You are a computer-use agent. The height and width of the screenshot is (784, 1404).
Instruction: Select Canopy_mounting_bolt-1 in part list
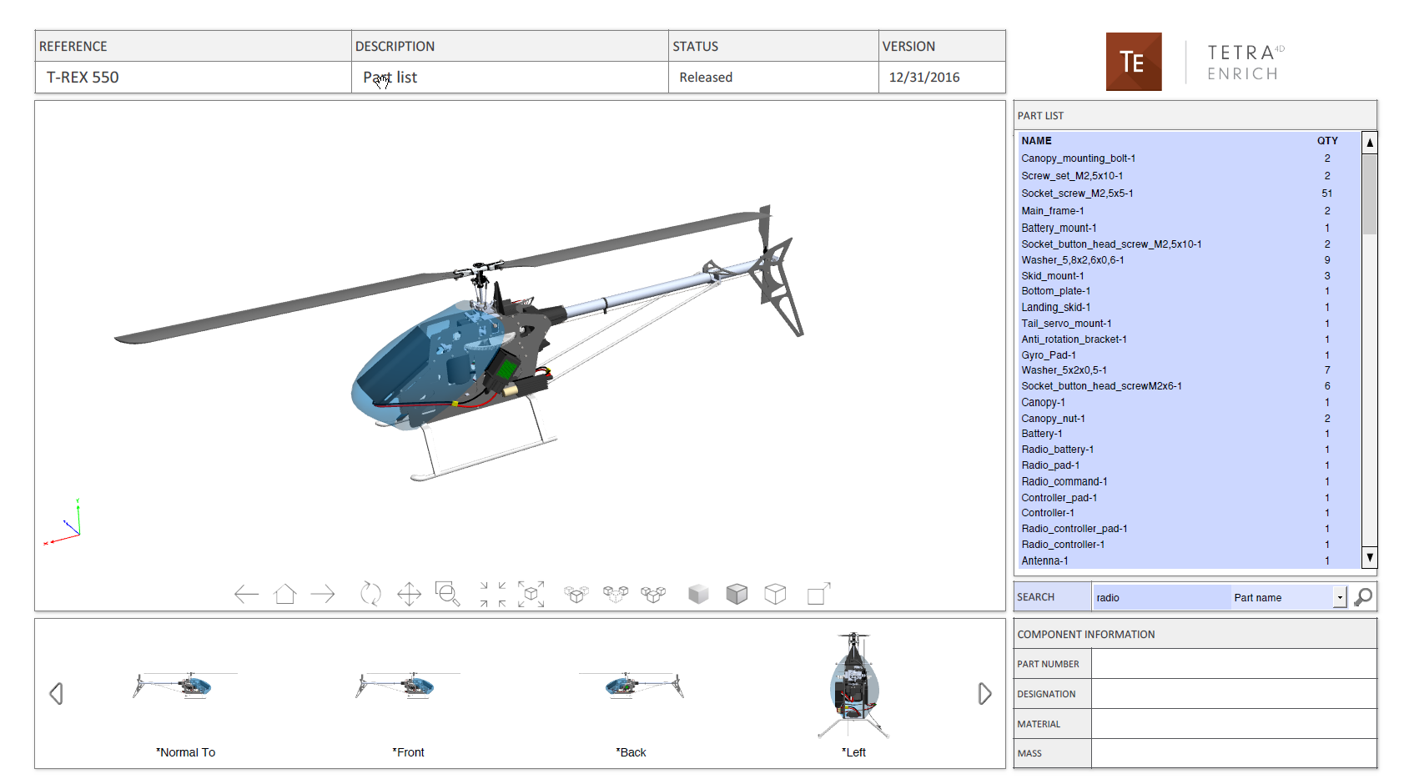(x=1188, y=158)
